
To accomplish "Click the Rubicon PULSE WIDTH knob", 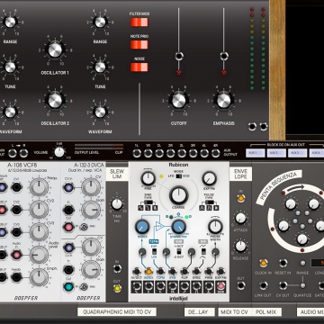I will (x=215, y=227).
